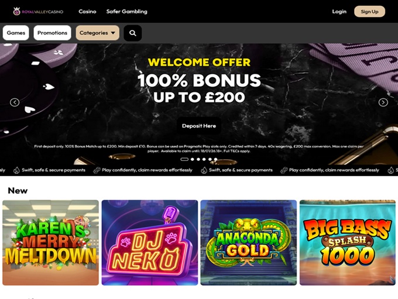Viewport: 398px width, 299px height.
Task: Open the Casino menu item
Action: tap(87, 12)
